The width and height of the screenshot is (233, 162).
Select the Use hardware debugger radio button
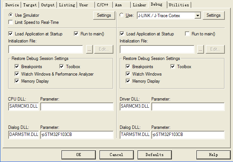click(122, 15)
